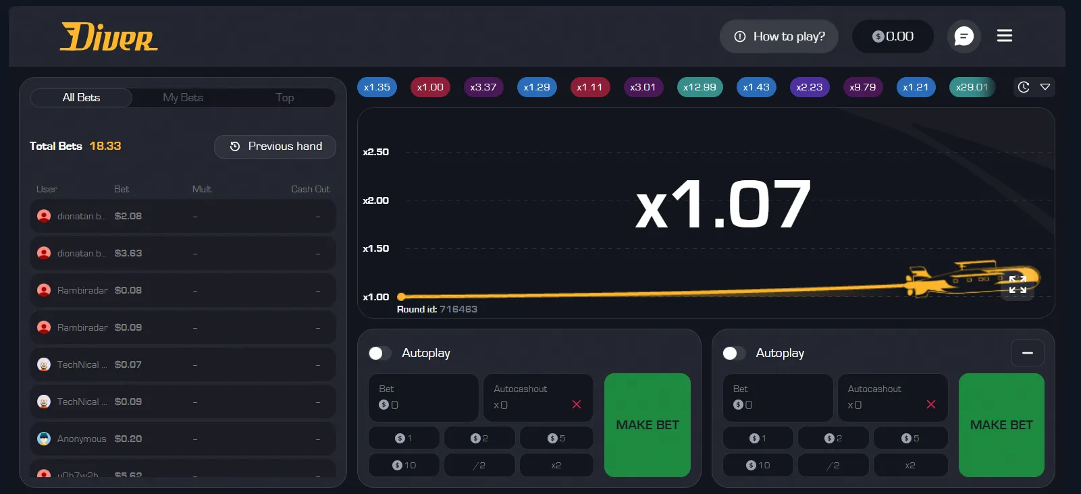Image resolution: width=1081 pixels, height=494 pixels.
Task: Remove second bet panel with minus button
Action: (1028, 353)
